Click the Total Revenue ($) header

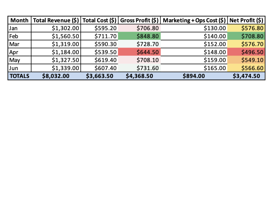click(56, 20)
